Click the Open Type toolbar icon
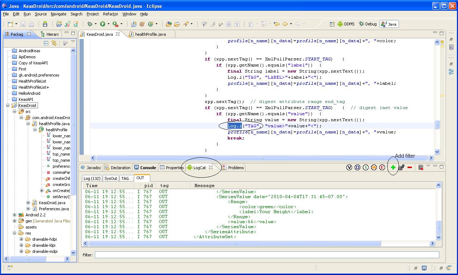Screen dimensions: 458x275 (x=169, y=24)
